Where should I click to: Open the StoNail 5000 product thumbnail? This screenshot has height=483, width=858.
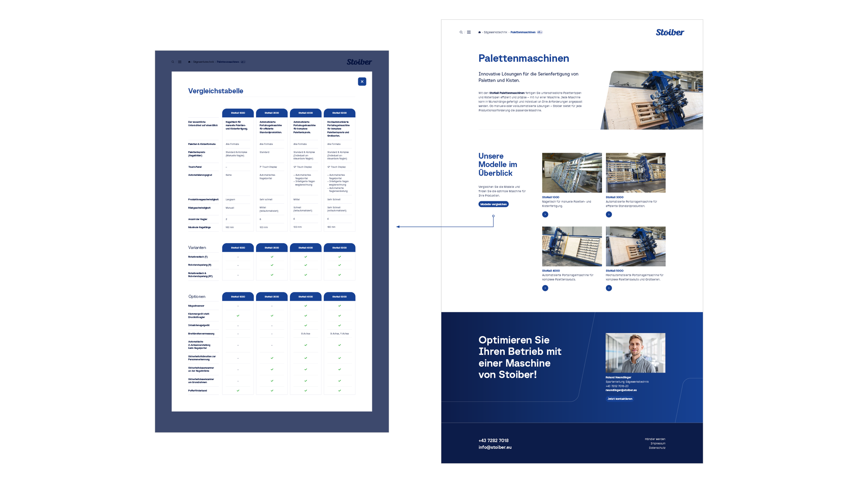pyautogui.click(x=635, y=246)
